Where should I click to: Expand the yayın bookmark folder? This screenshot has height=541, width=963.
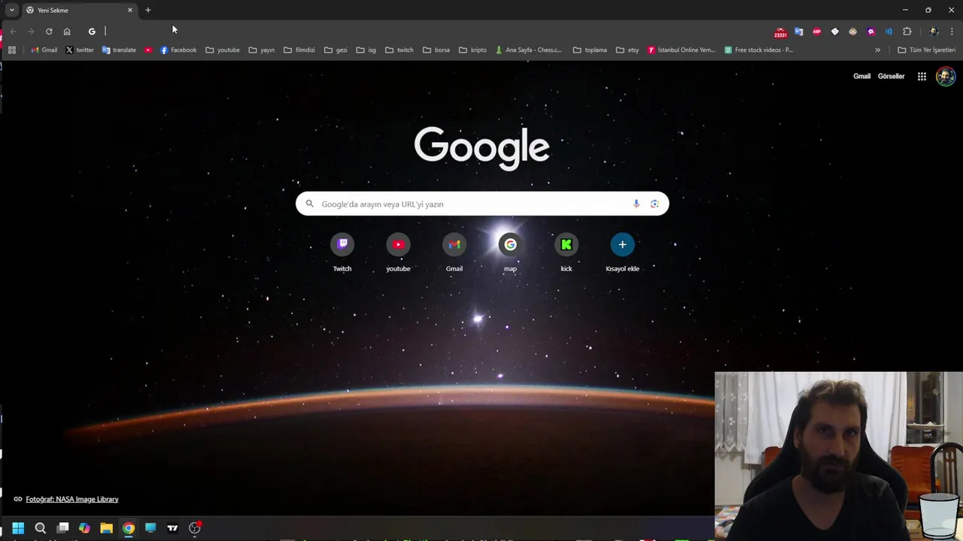[x=262, y=50]
